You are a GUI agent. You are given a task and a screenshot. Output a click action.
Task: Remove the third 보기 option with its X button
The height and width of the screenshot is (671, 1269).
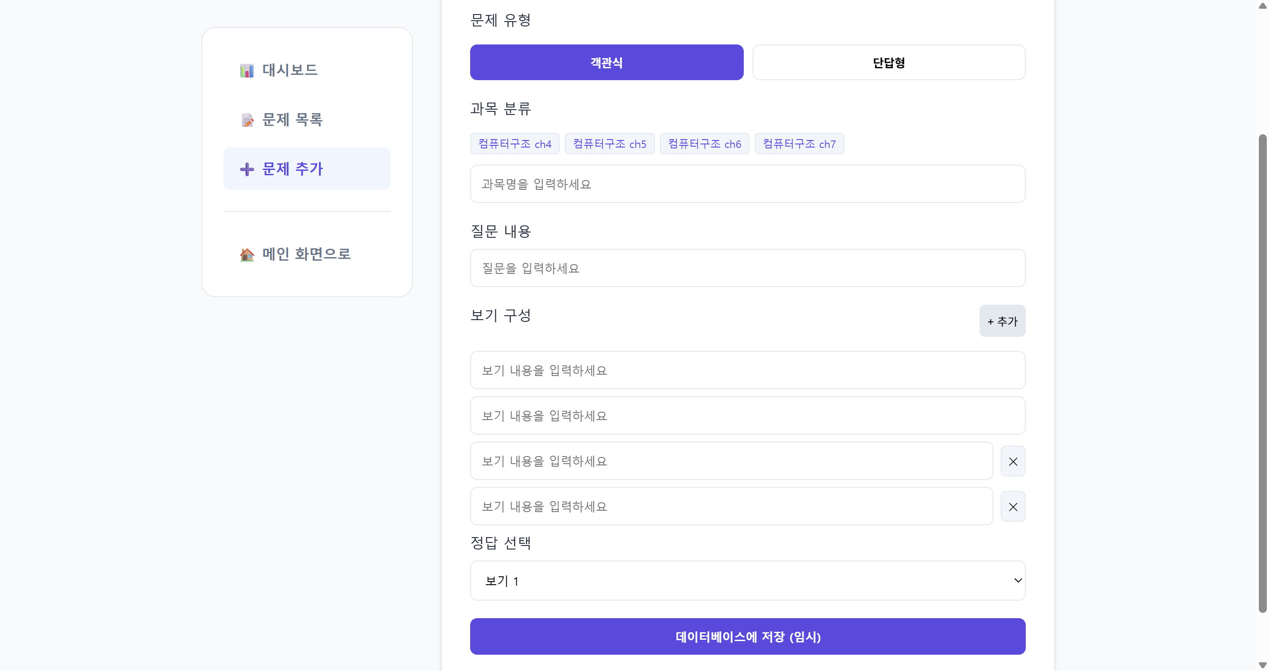tap(1013, 461)
